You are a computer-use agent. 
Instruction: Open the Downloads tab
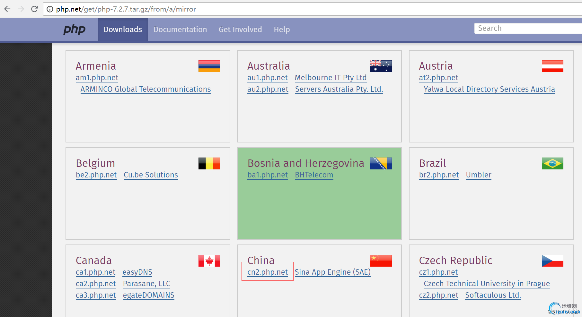pos(123,30)
